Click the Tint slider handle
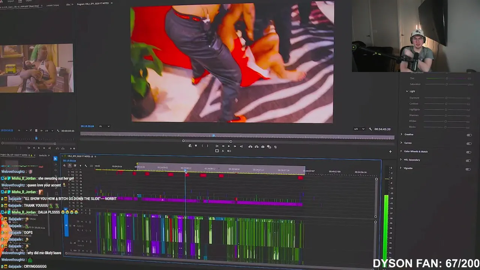 tap(447, 78)
